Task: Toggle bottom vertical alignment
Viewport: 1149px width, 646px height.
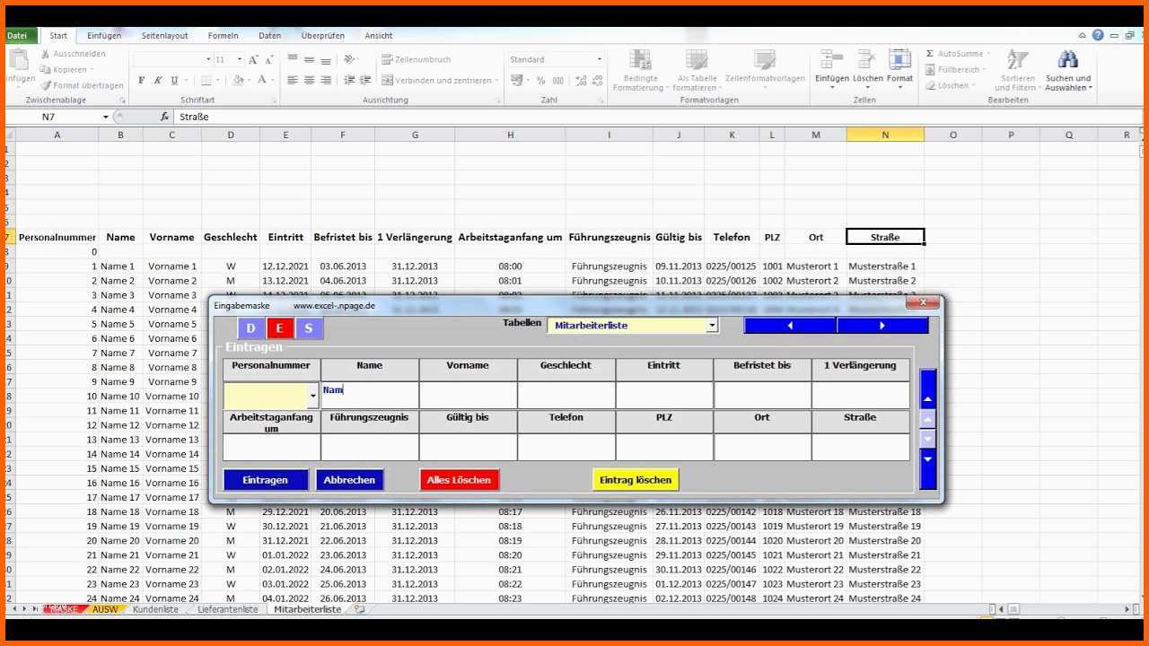Action: click(x=326, y=59)
